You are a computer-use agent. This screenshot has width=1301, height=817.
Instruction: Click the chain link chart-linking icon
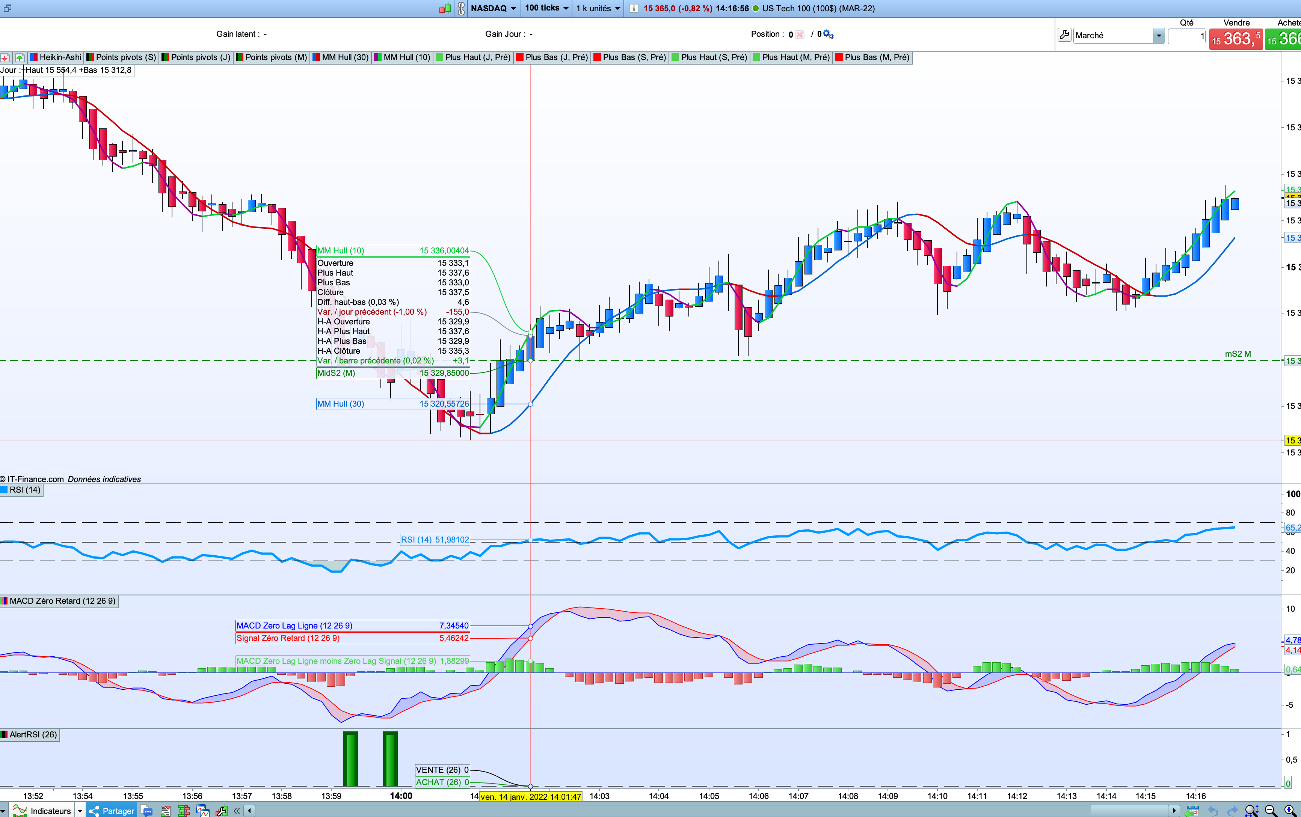(x=461, y=8)
